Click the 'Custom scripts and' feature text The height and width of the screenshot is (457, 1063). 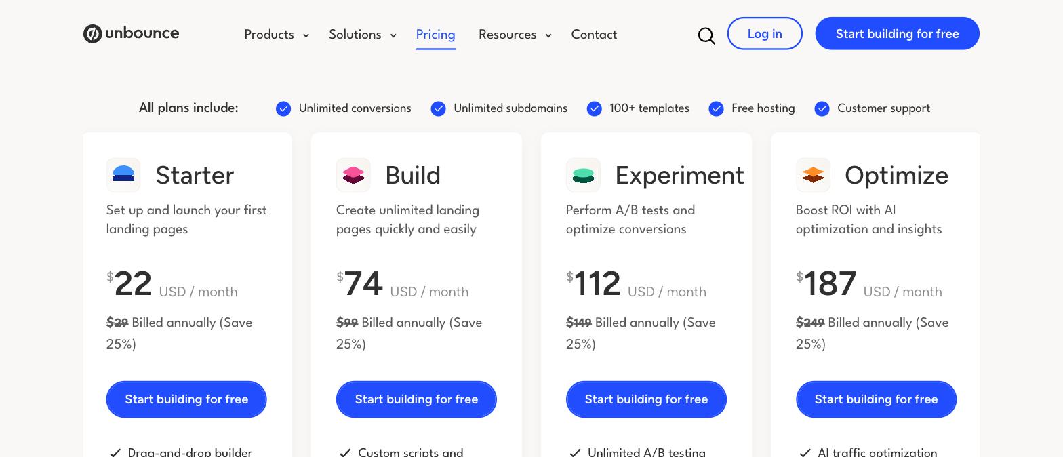click(411, 452)
